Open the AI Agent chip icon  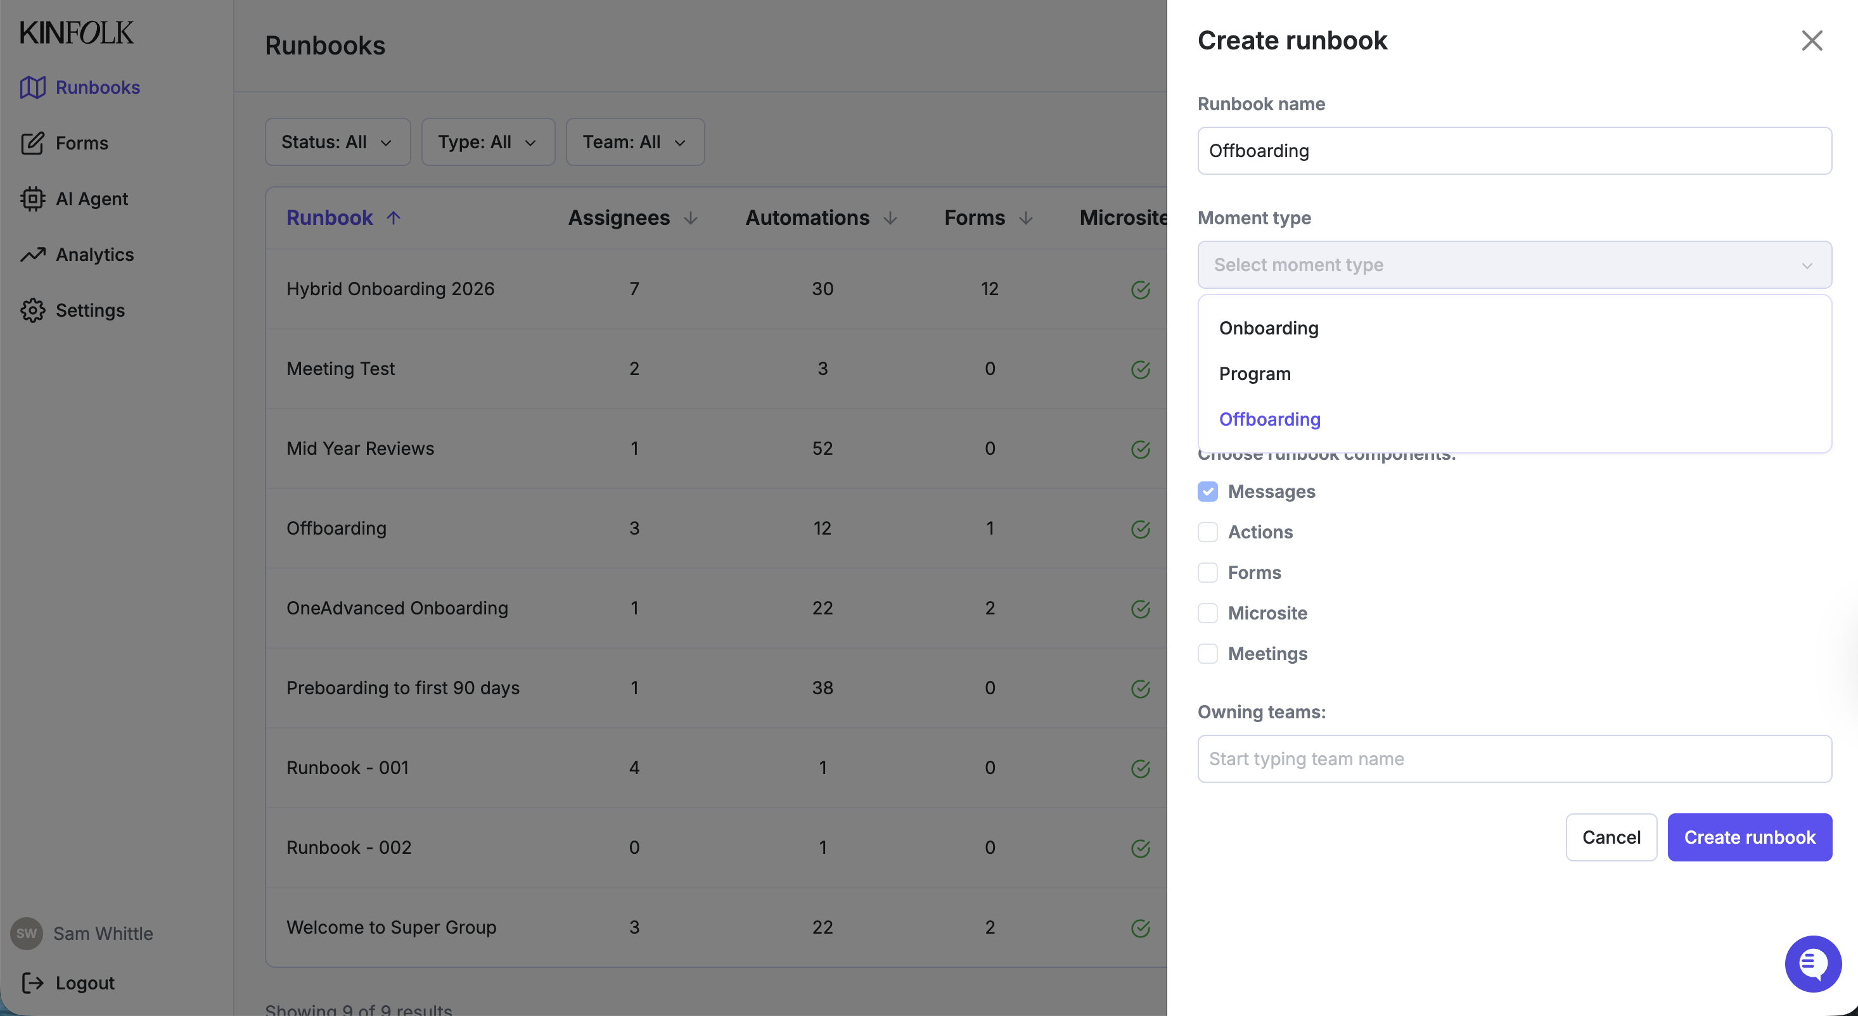click(32, 199)
